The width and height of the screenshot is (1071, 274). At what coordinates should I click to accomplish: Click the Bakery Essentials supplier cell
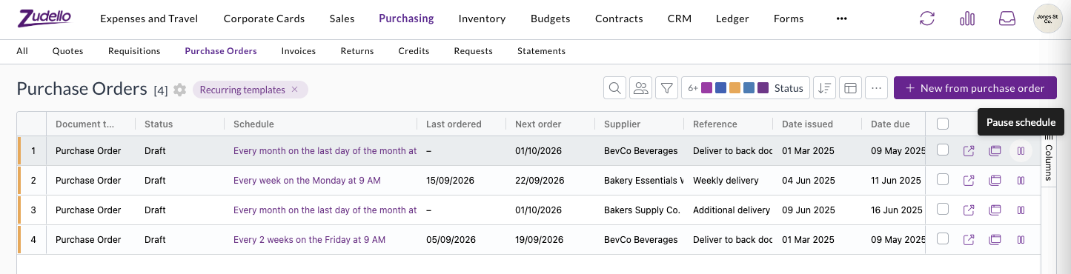tap(639, 180)
